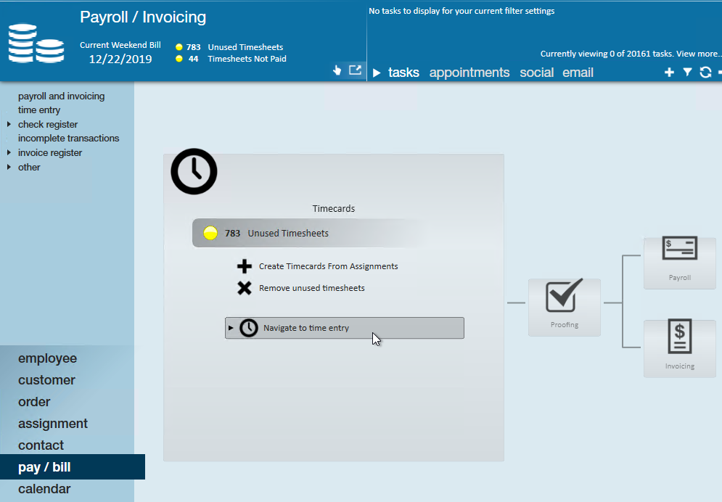Click the play arrow beside tasks
The width and height of the screenshot is (722, 502).
click(377, 73)
